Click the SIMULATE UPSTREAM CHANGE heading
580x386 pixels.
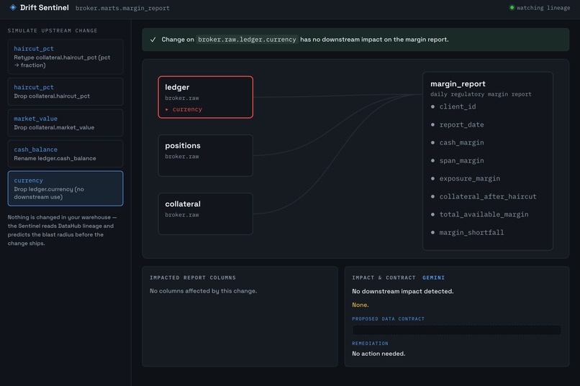point(53,31)
